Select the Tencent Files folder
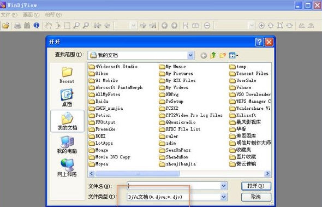Image resolution: width=322 pixels, height=207 pixels. tap(249, 74)
